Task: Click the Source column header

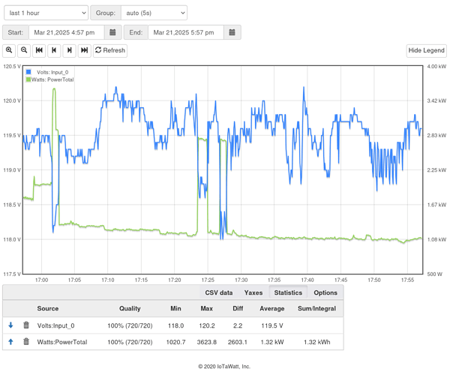Action: click(x=48, y=308)
